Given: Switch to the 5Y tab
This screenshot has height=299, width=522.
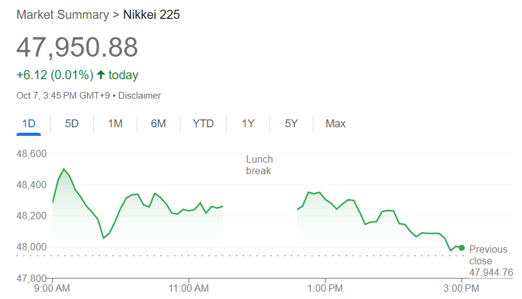Looking at the screenshot, I should 291,124.
